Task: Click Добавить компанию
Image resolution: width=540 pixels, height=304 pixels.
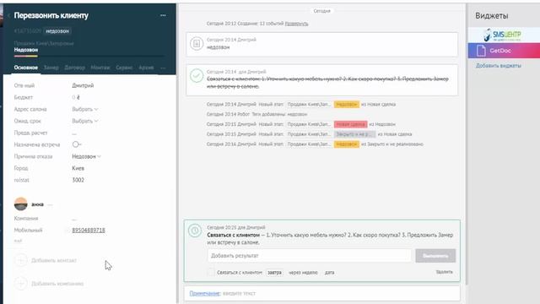Action: [x=57, y=284]
